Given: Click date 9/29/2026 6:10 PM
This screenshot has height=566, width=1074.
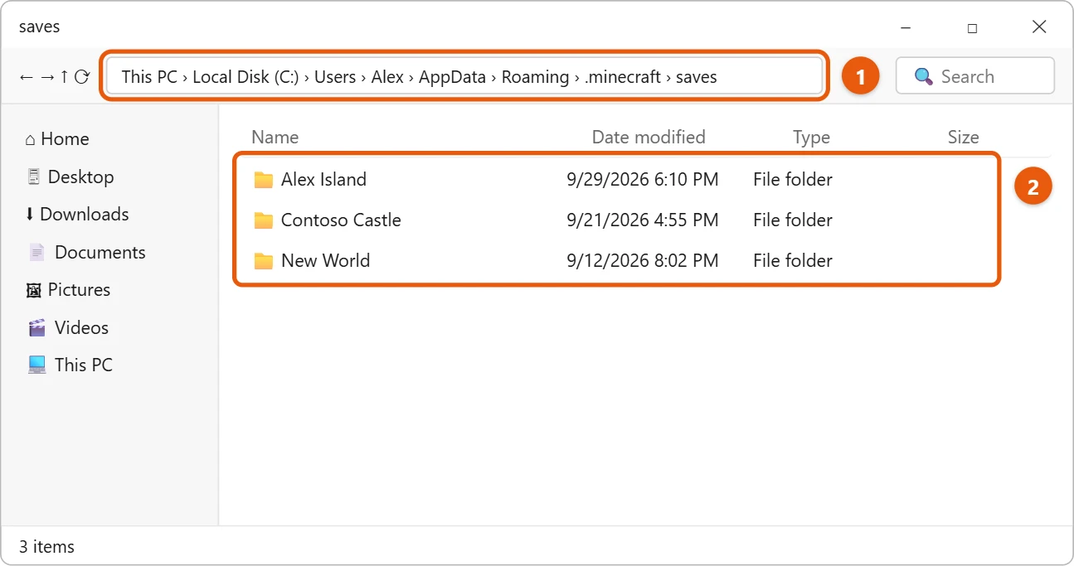Looking at the screenshot, I should coord(643,180).
